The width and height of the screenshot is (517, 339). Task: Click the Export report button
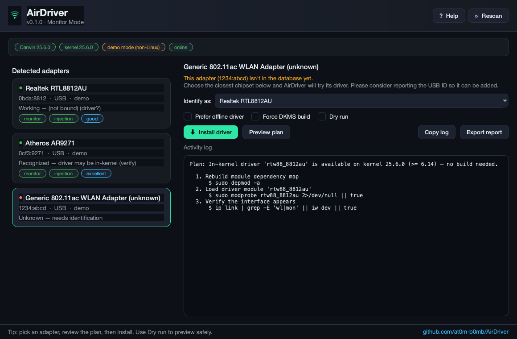tap(484, 132)
